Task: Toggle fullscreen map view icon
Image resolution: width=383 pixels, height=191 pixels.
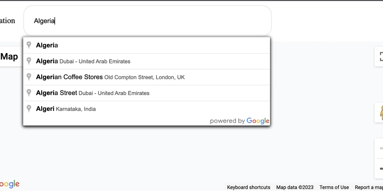Action: [380, 57]
